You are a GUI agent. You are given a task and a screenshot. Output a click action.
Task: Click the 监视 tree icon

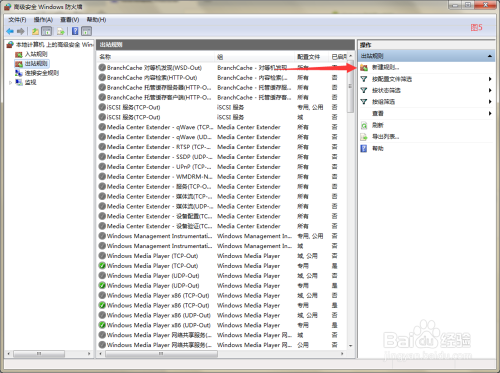(19, 82)
